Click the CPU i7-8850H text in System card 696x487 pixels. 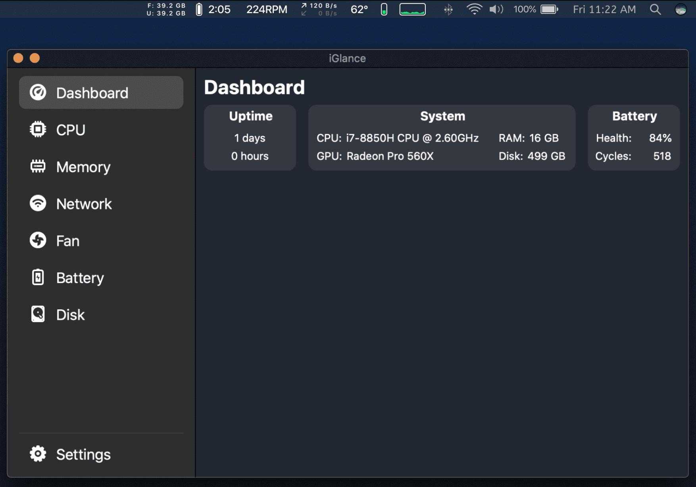[398, 138]
